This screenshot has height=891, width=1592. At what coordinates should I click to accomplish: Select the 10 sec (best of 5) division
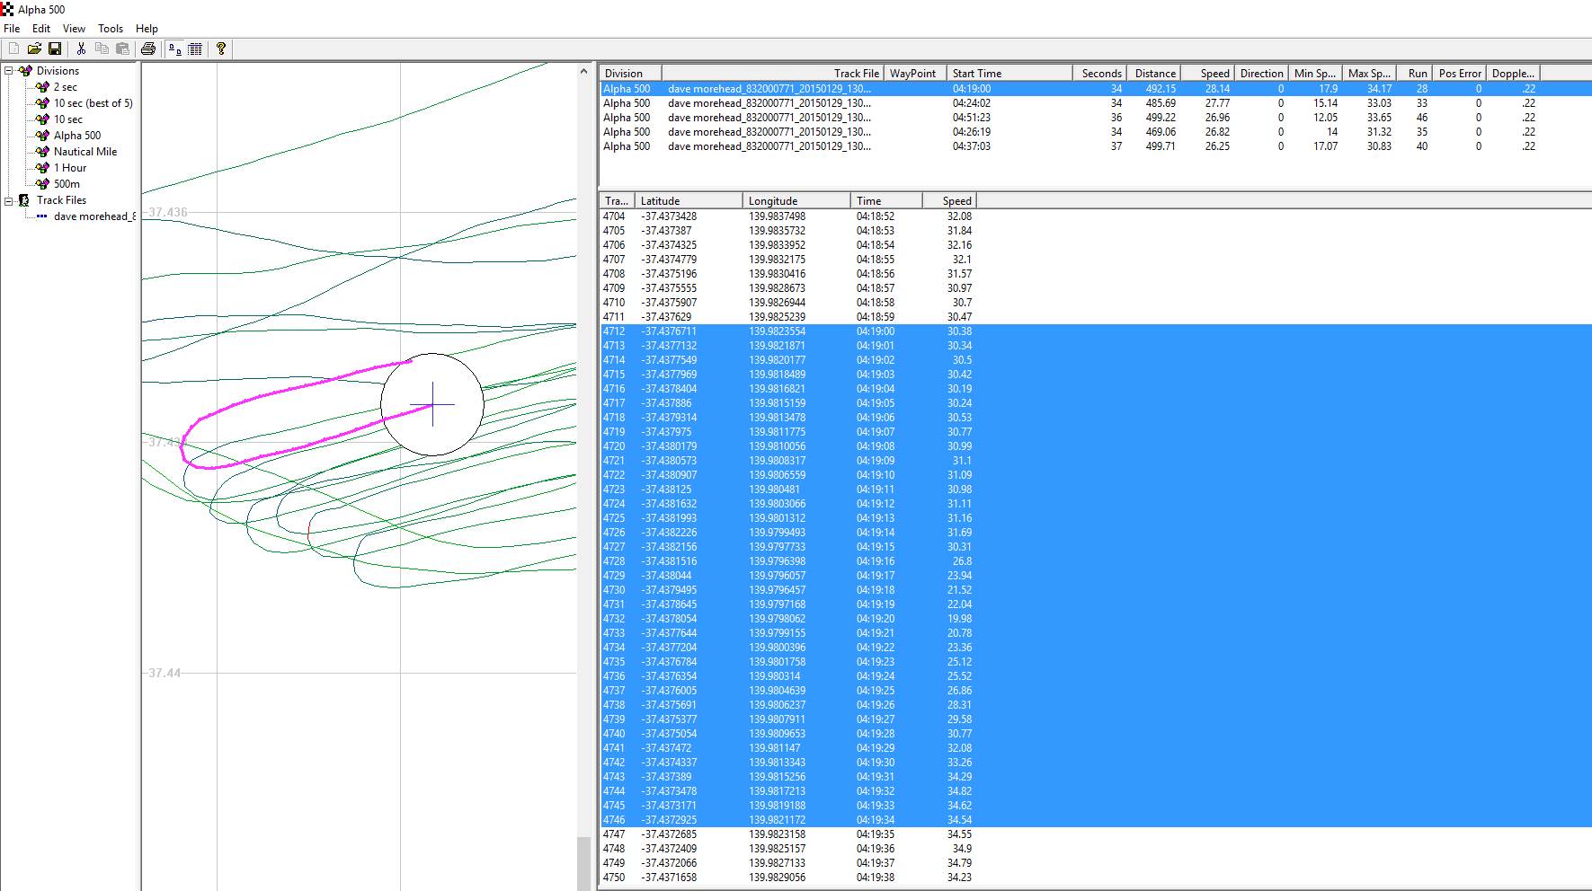(x=93, y=103)
